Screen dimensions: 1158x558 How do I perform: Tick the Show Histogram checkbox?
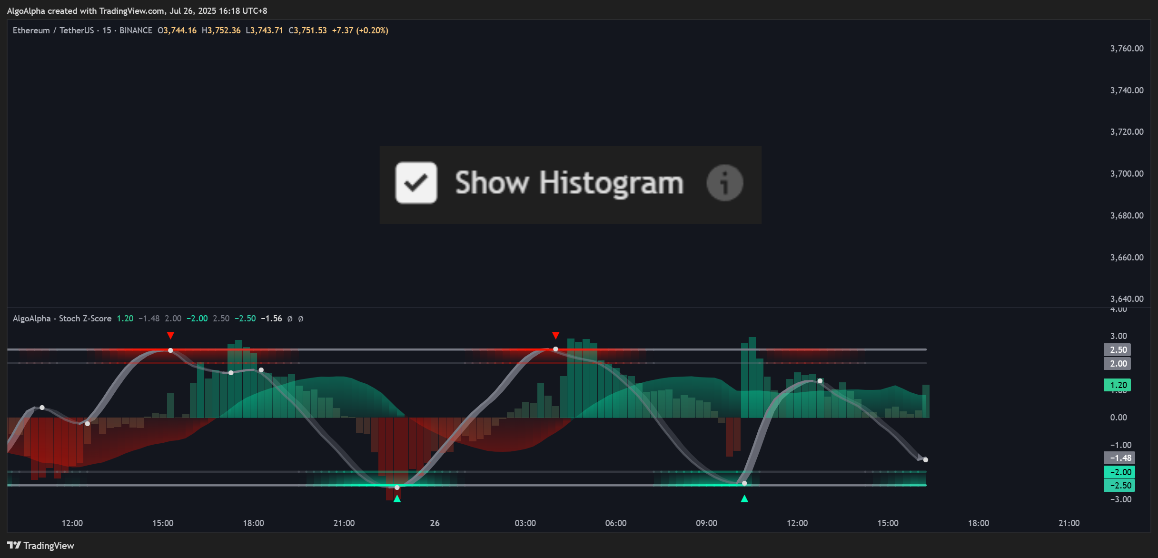[x=416, y=183]
